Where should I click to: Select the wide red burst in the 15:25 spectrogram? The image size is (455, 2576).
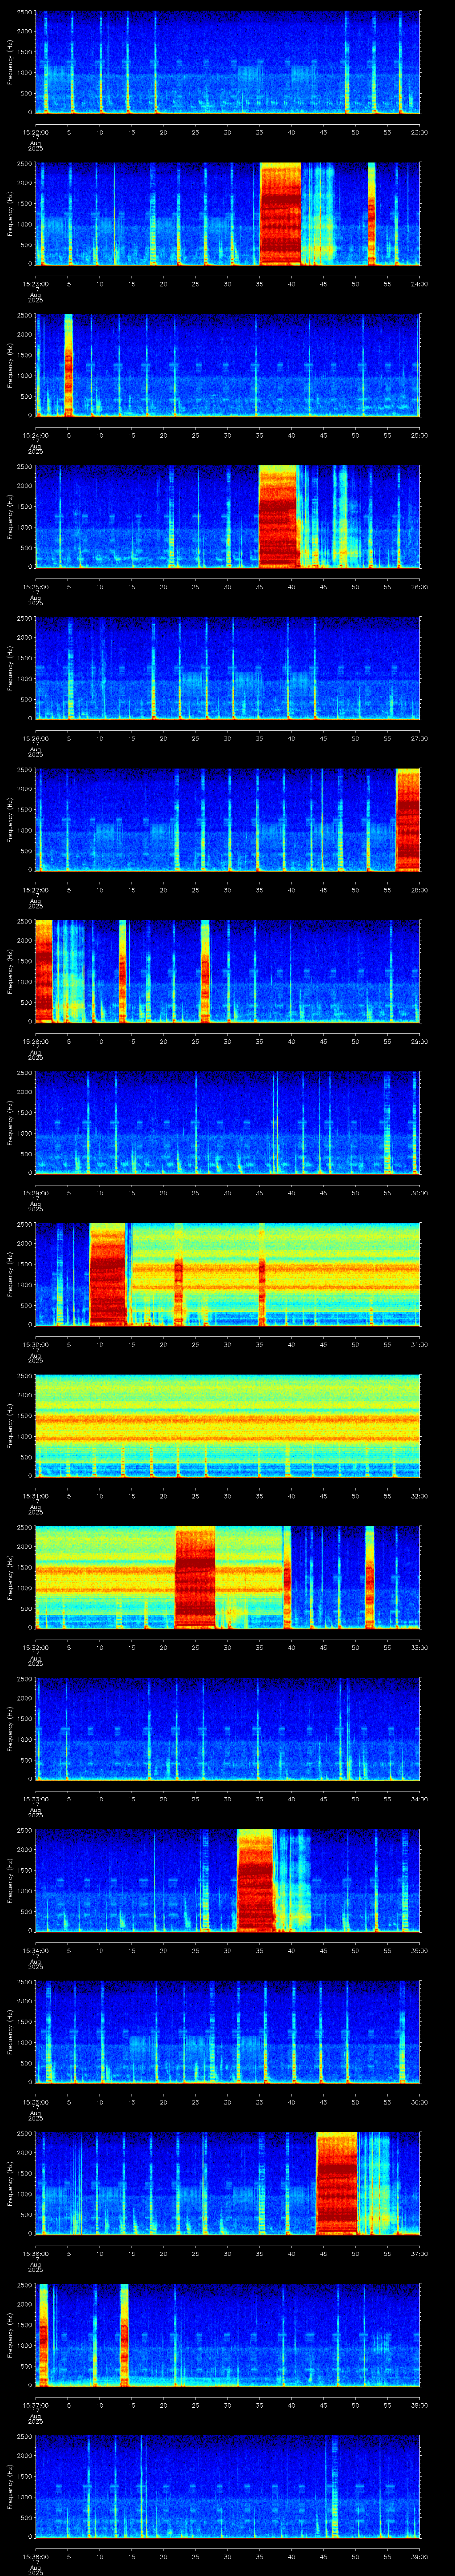pyautogui.click(x=279, y=517)
